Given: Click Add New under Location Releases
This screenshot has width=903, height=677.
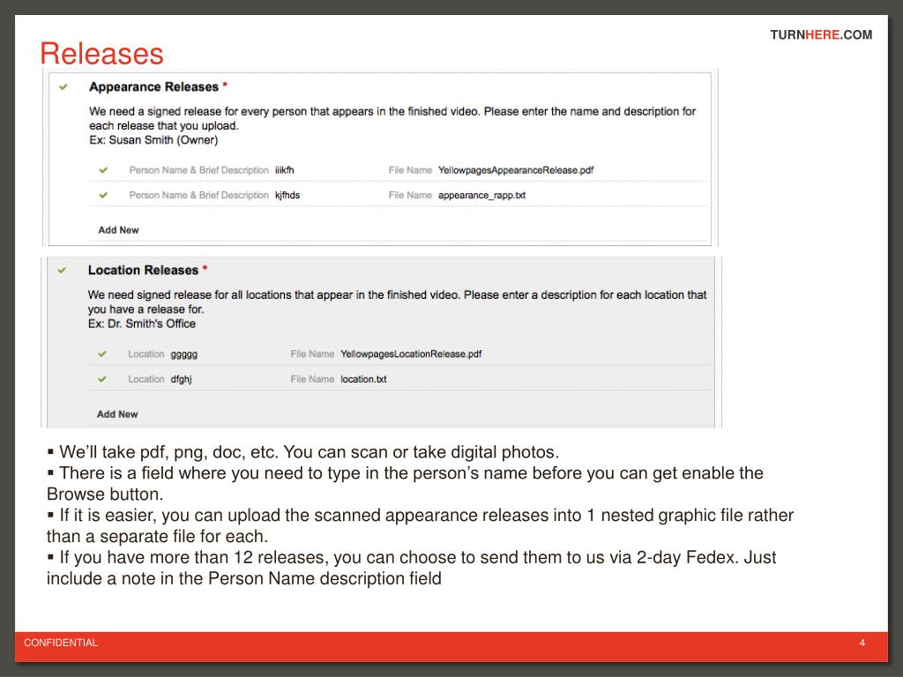Looking at the screenshot, I should pos(117,414).
